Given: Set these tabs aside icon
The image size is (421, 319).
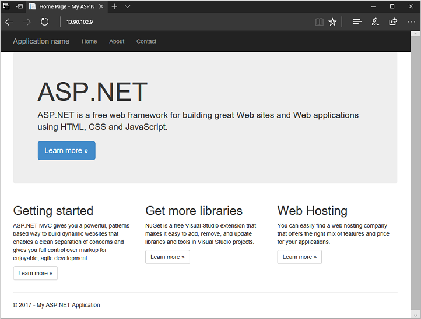Looking at the screenshot, I should pos(19,6).
